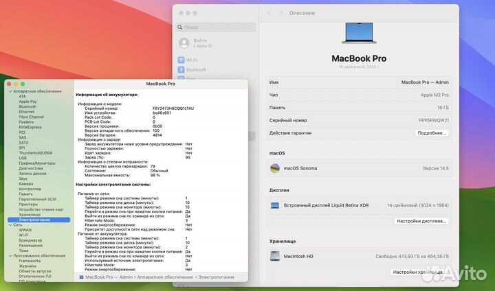Select Принтеры in the sidebar

pyautogui.click(x=28, y=205)
